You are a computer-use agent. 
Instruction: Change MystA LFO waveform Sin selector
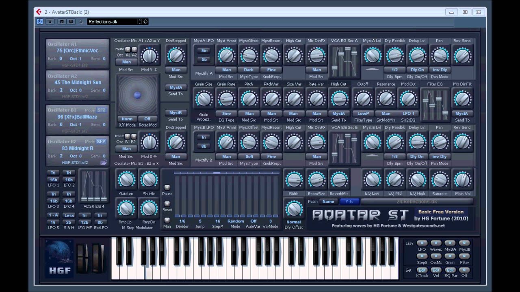[204, 51]
